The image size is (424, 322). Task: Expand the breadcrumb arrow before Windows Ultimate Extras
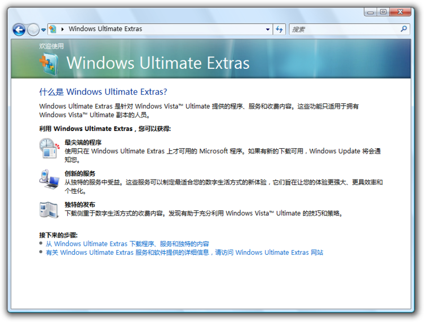point(63,30)
